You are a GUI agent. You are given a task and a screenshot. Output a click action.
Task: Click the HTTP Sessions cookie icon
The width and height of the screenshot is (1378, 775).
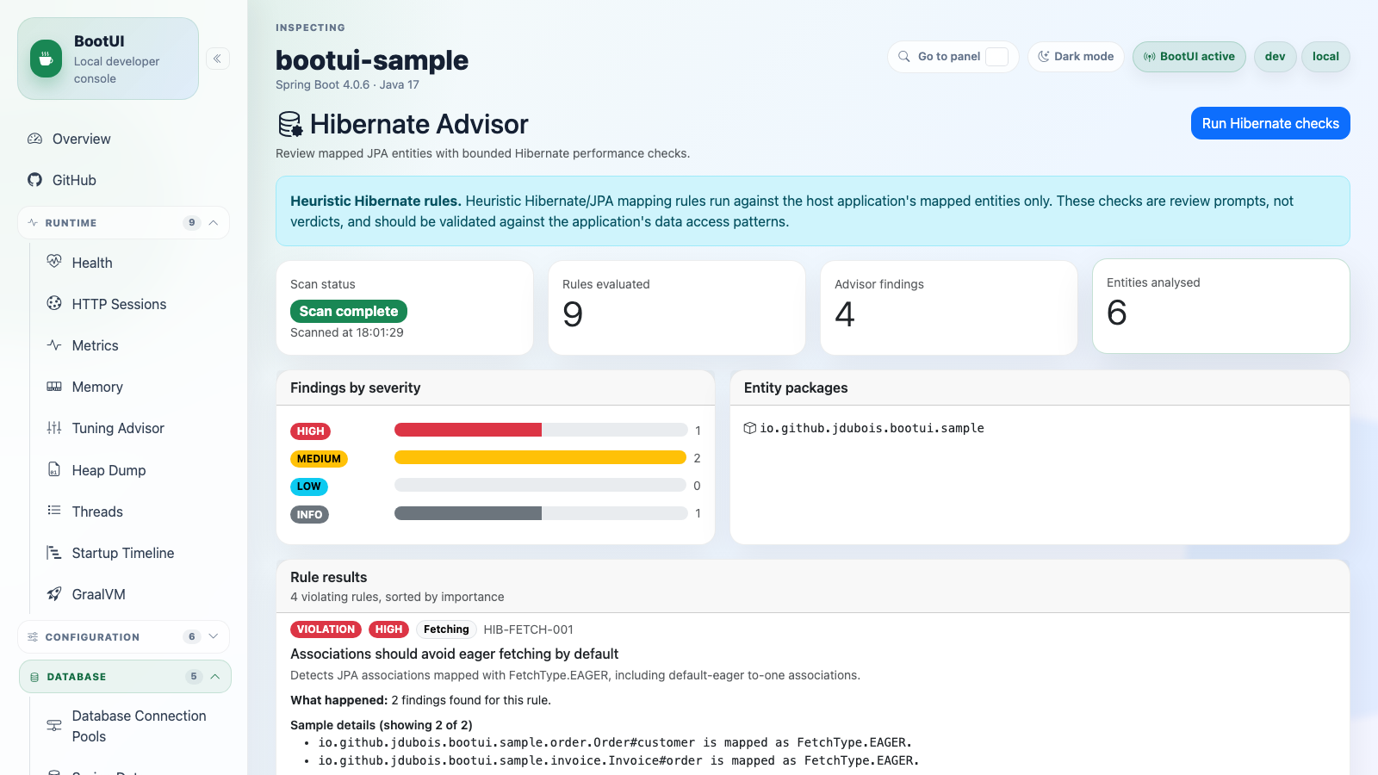54,303
